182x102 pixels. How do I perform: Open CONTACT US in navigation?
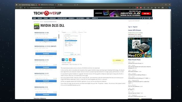pos(95,18)
